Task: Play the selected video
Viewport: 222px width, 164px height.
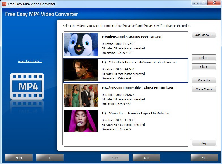Action: (x=204, y=143)
